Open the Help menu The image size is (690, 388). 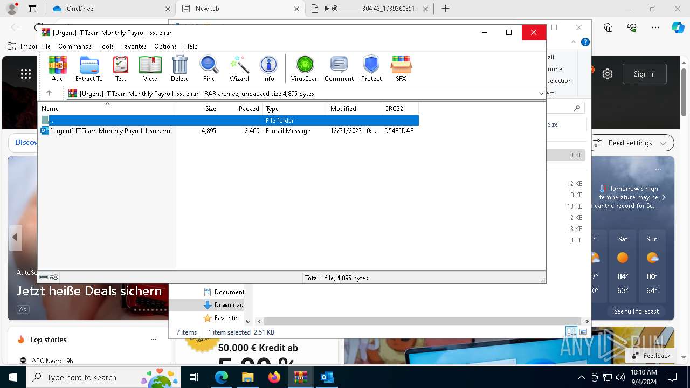[x=191, y=46]
